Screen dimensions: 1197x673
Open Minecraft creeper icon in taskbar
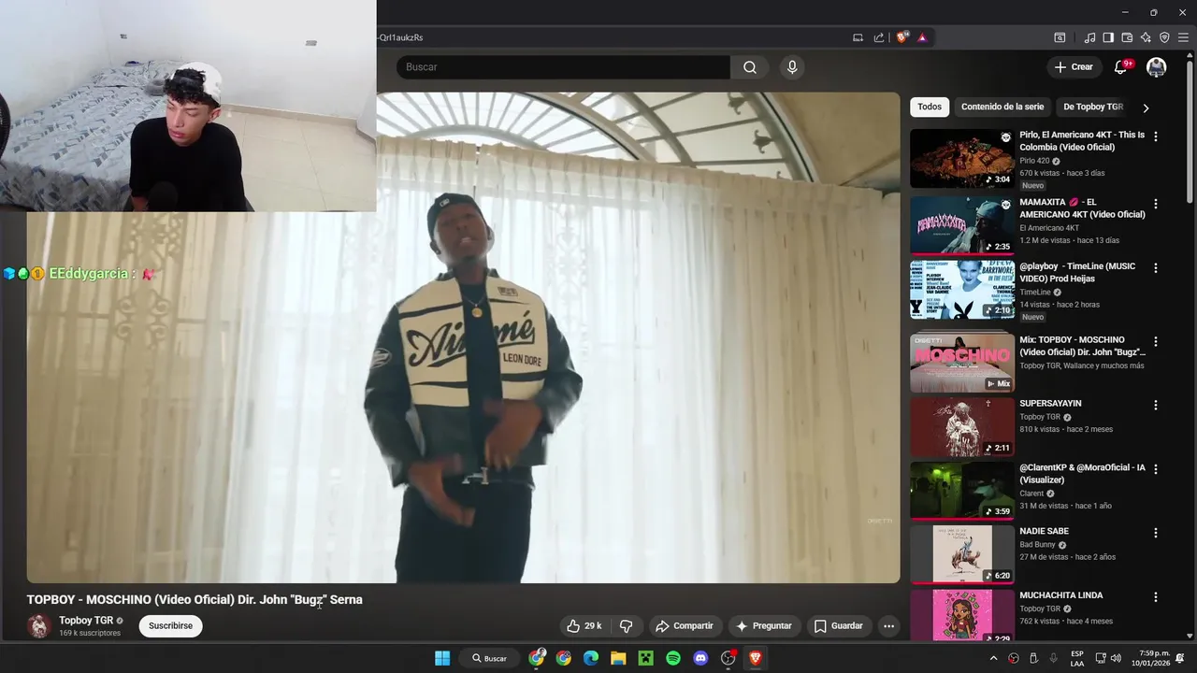(645, 658)
